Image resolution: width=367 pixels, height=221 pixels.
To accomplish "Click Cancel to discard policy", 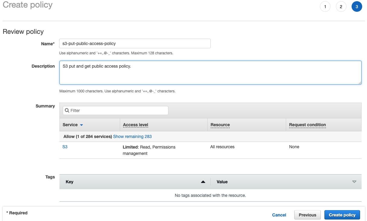I will click(279, 215).
